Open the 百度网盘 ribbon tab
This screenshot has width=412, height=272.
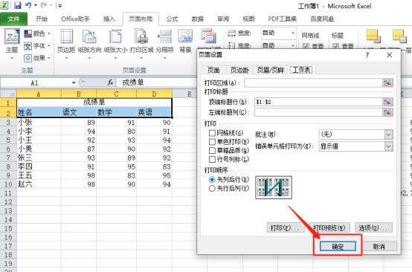click(322, 19)
